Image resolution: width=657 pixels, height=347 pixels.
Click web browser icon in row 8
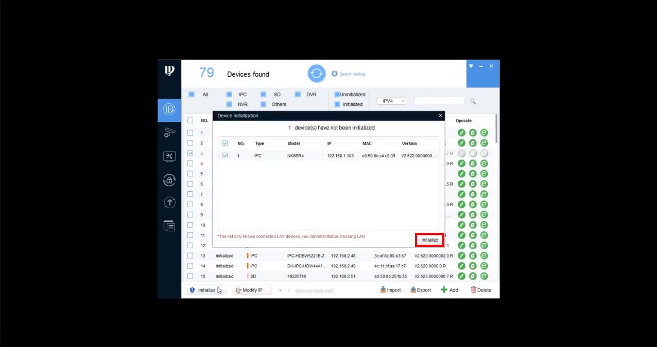(484, 205)
